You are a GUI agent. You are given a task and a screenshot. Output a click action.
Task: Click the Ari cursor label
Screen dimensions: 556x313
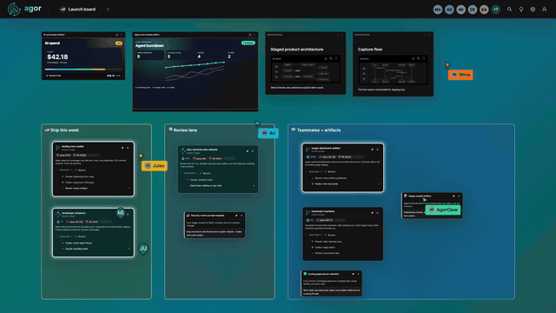(x=268, y=133)
